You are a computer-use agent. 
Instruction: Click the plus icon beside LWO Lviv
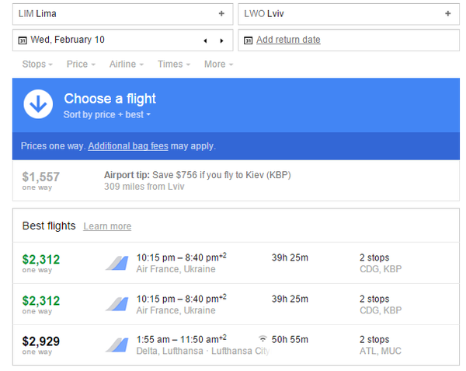(447, 14)
